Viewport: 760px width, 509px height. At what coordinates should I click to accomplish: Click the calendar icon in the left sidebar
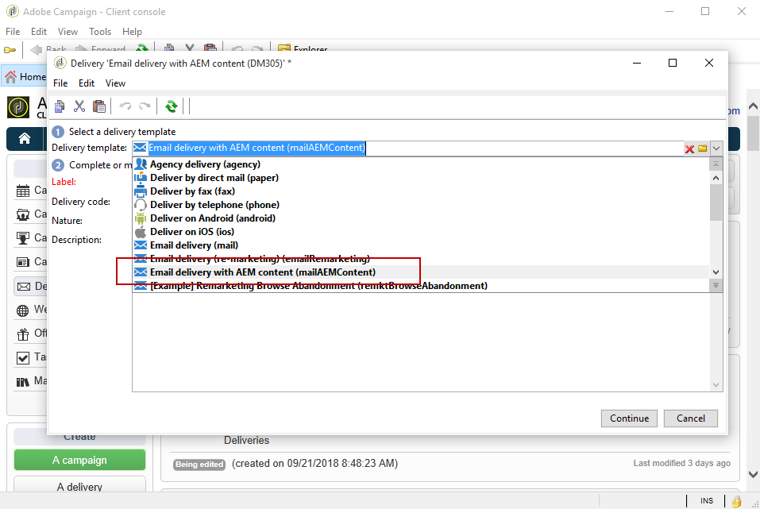point(23,191)
